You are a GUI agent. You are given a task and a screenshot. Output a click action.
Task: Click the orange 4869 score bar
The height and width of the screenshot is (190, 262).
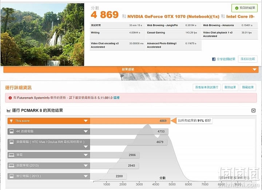point(130,121)
